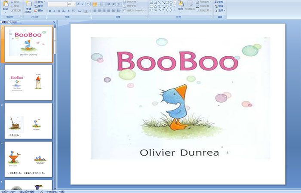Select the Right Brace shape

[x=171, y=10]
